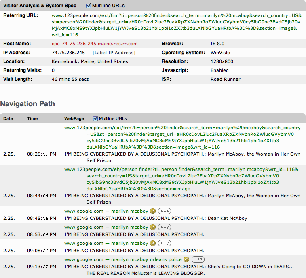Open search icon in 09:08:36 PM row
This screenshot has height=278, width=306.
153,243
